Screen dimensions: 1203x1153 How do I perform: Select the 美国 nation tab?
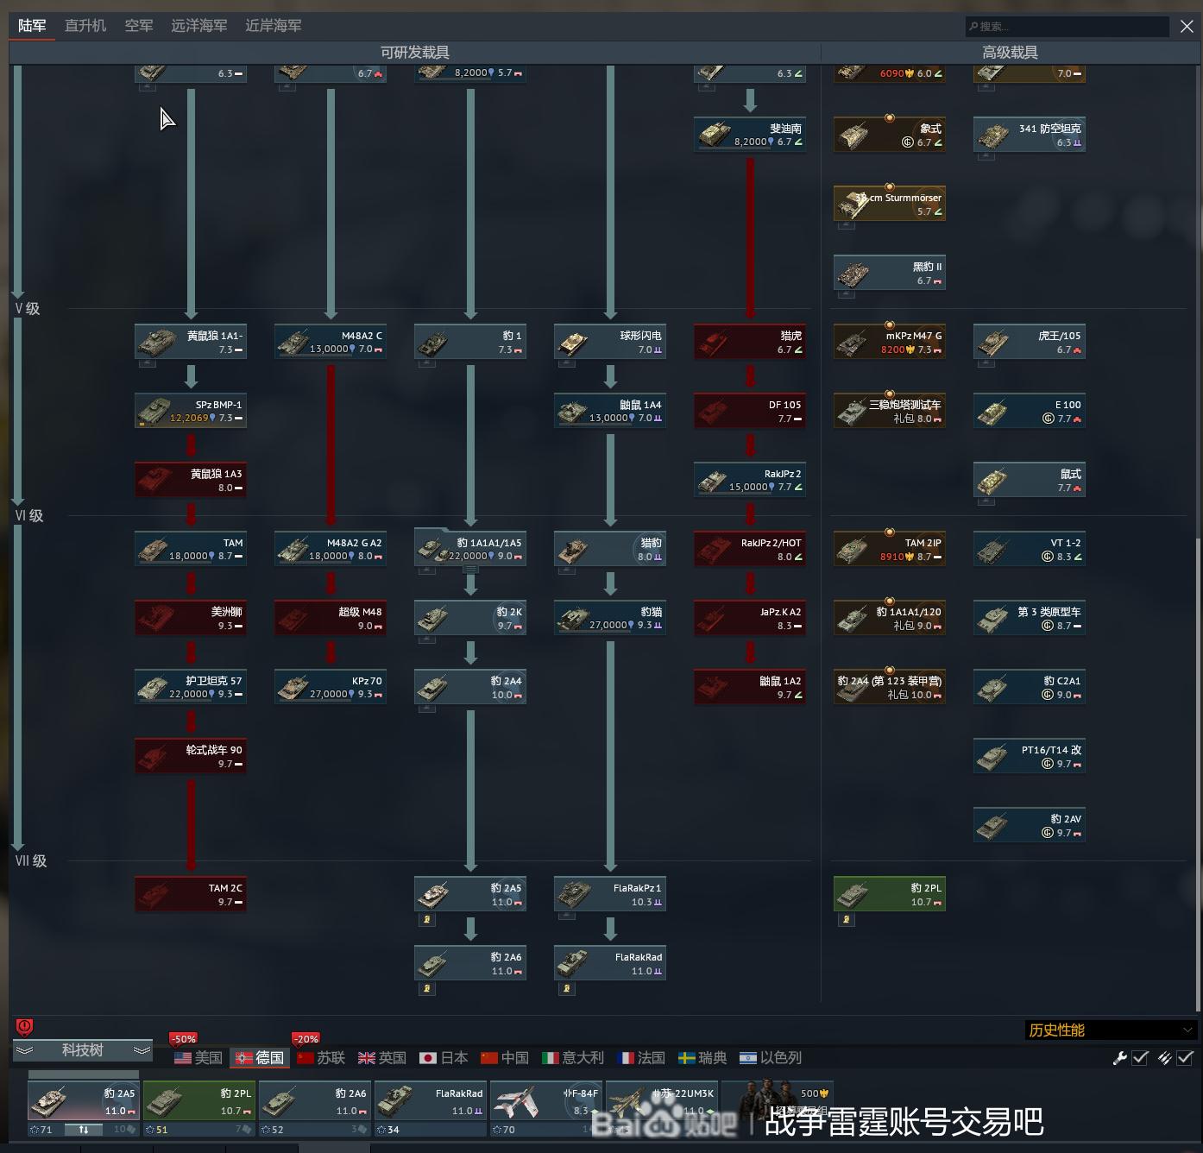click(x=198, y=1058)
